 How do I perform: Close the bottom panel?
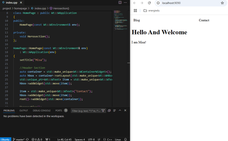pos(125,110)
